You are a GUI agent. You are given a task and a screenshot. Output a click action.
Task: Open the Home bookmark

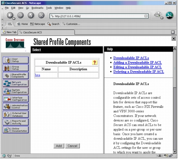tap(22, 24)
